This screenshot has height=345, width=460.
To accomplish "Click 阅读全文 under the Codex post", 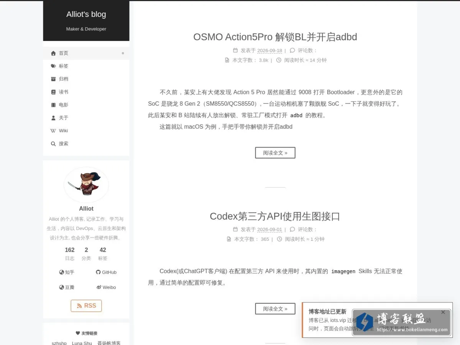I will click(275, 309).
